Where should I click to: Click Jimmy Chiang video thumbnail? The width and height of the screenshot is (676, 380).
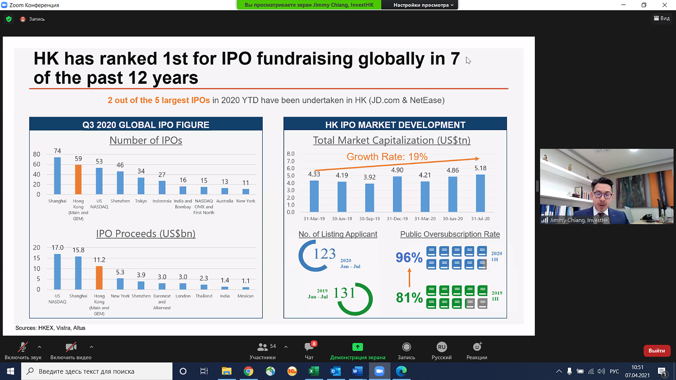pyautogui.click(x=607, y=186)
